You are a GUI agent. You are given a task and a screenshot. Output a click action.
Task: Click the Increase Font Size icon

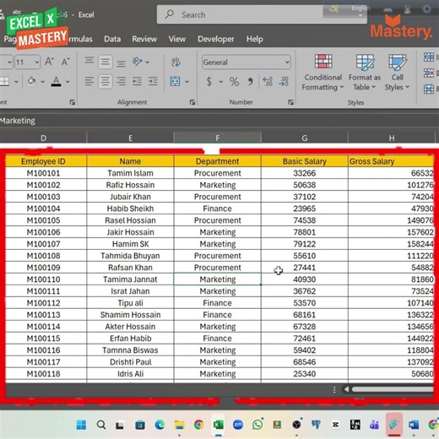tap(49, 62)
